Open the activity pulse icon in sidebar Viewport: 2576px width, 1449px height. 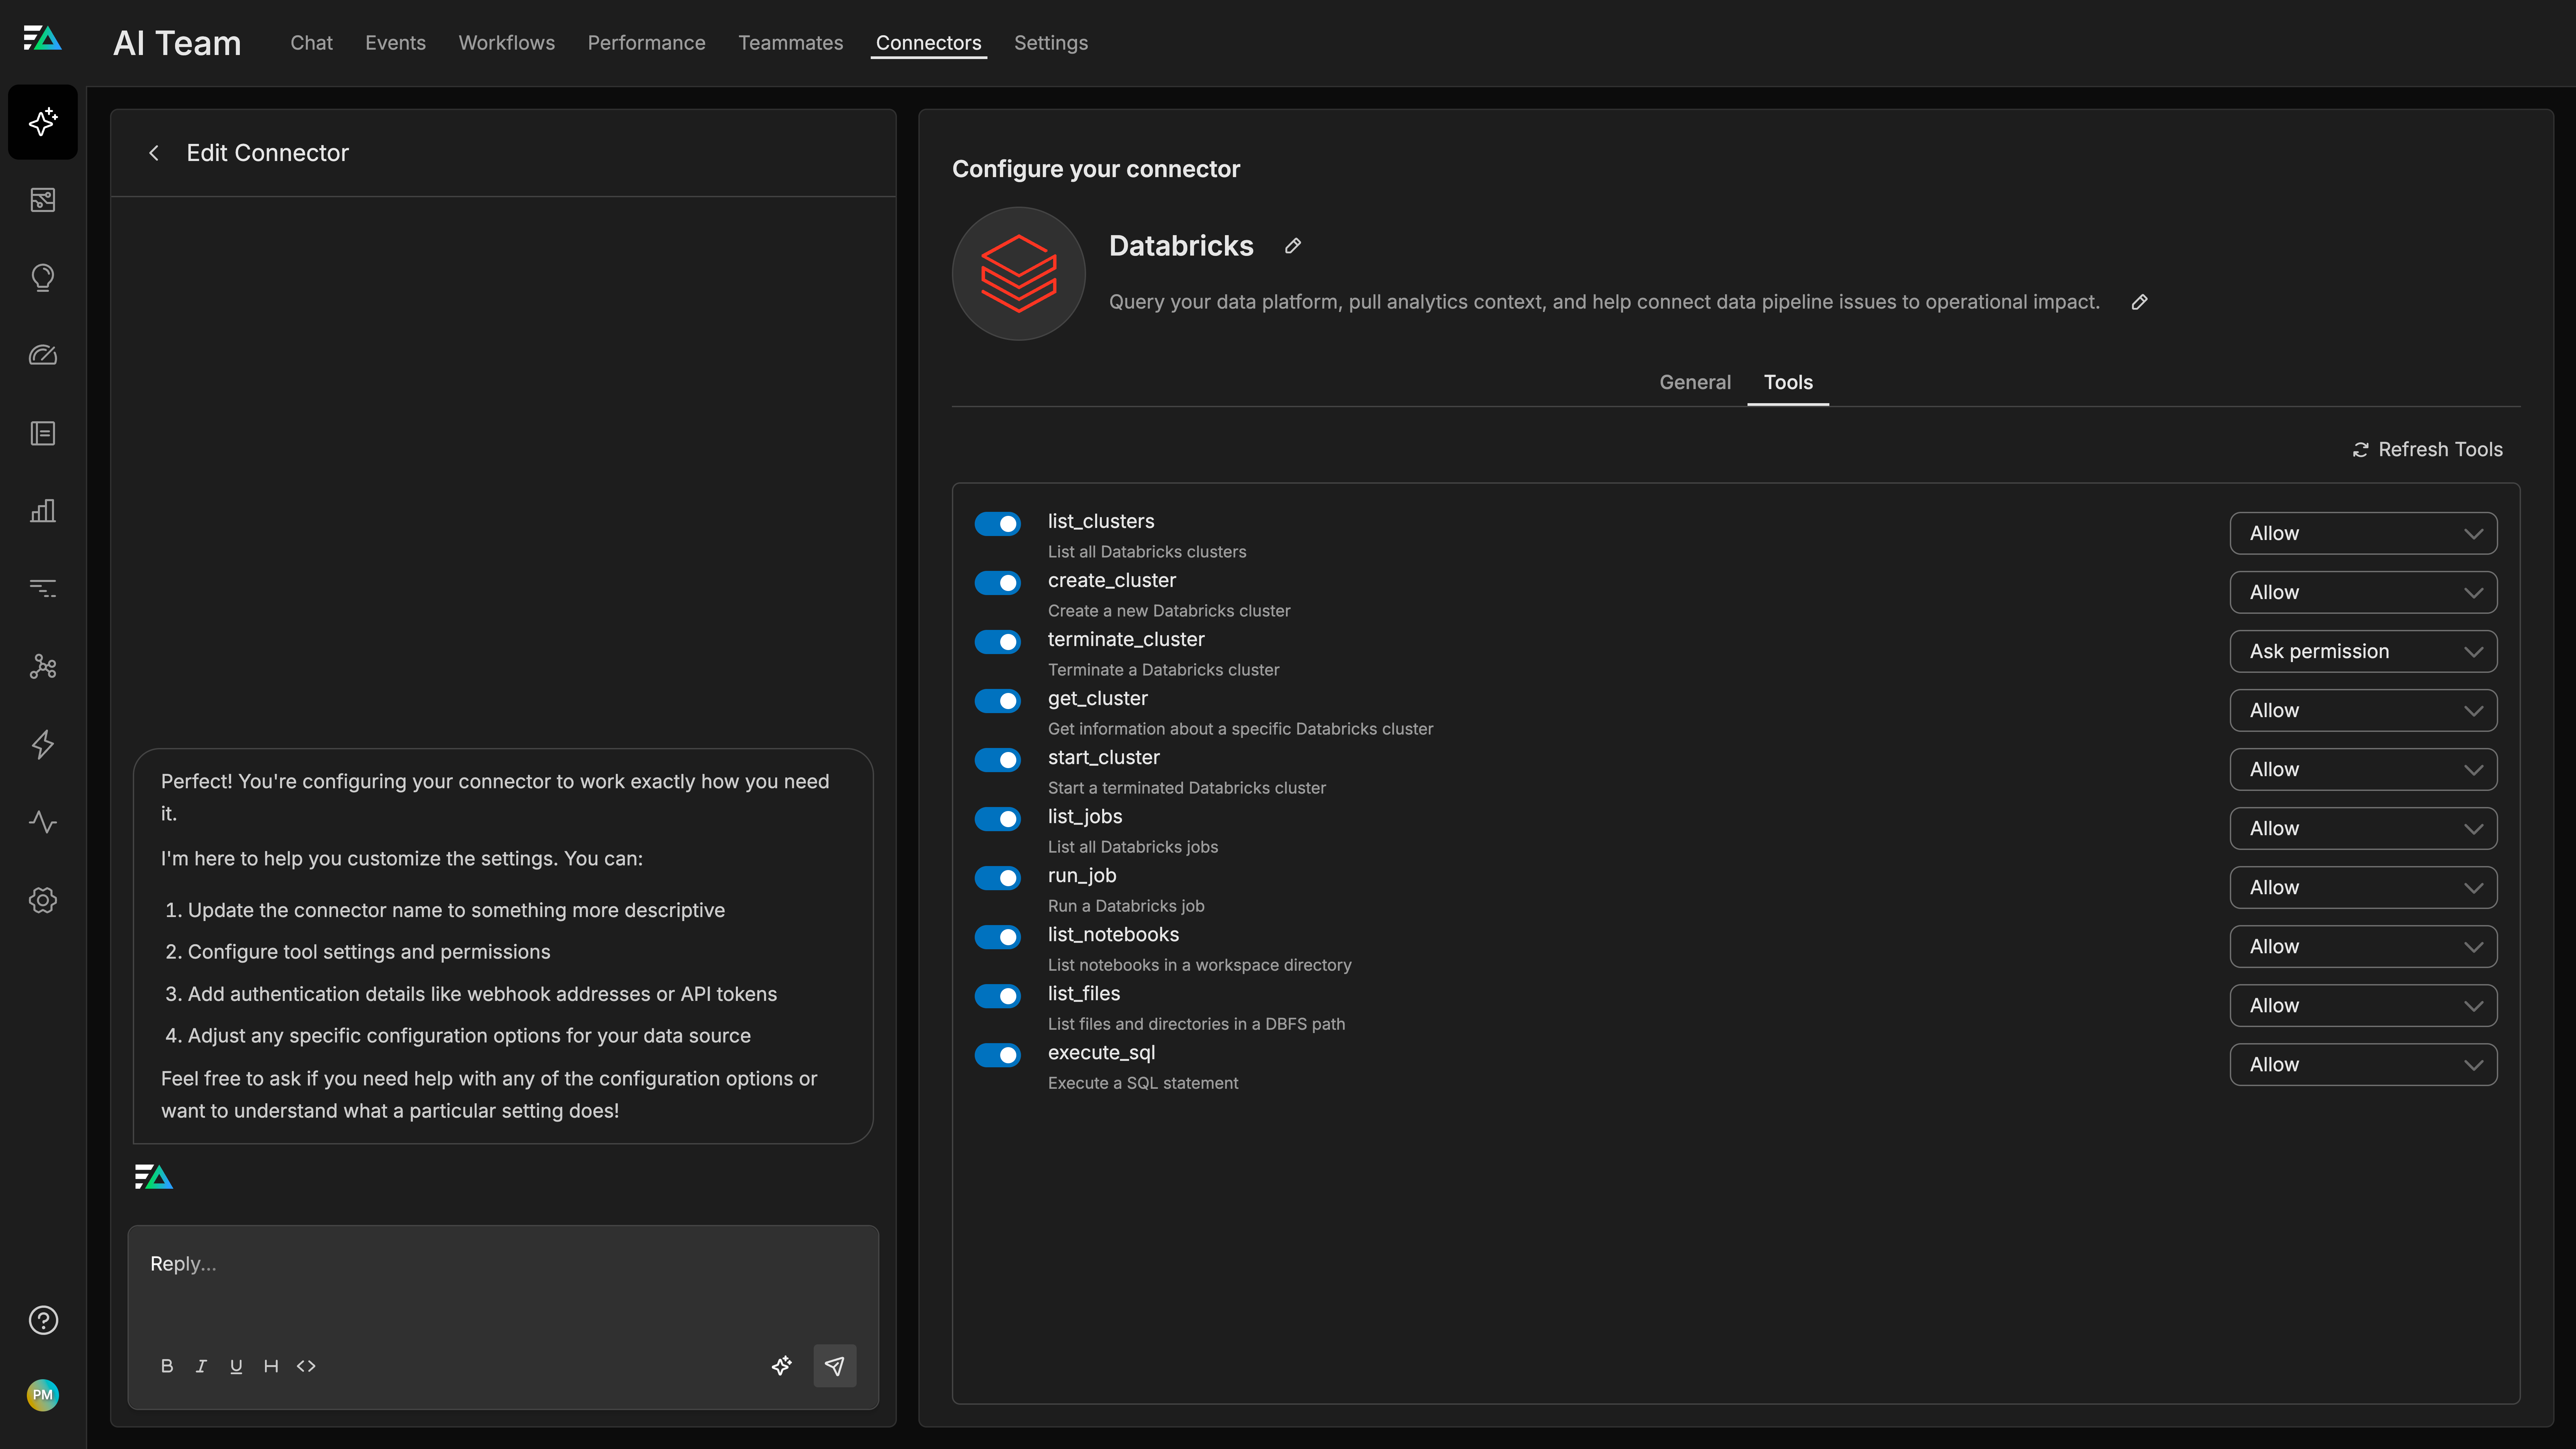43,822
